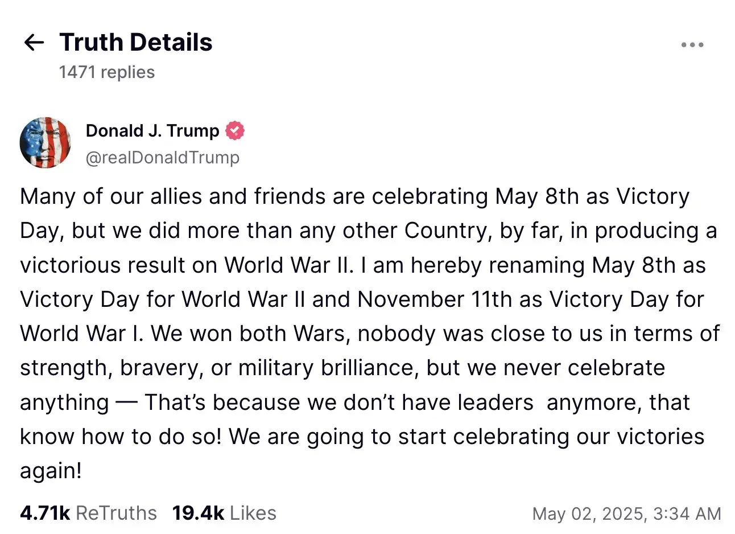The width and height of the screenshot is (735, 534).
Task: Open Donald J. Trump's display name
Action: 151,130
